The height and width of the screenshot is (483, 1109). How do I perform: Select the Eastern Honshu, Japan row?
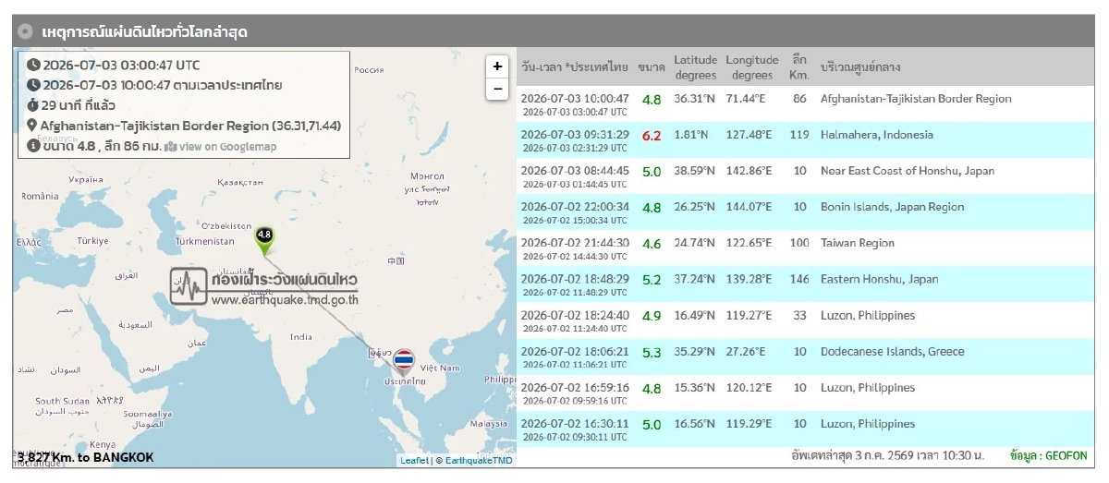pos(804,284)
